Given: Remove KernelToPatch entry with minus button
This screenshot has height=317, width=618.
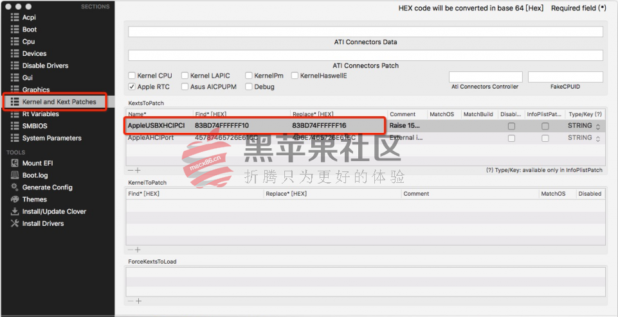Looking at the screenshot, I should tap(131, 250).
